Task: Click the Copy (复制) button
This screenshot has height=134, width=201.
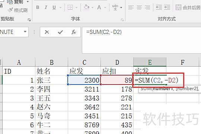Action: click(x=15, y=2)
